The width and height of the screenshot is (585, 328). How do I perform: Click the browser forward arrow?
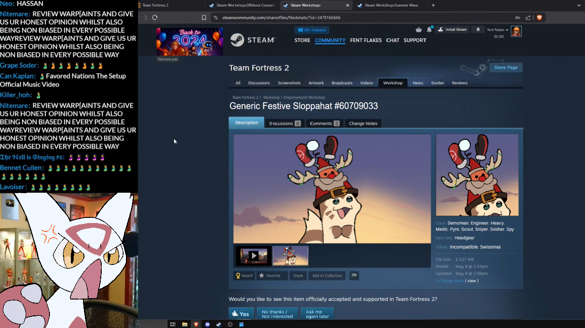pyautogui.click(x=146, y=17)
